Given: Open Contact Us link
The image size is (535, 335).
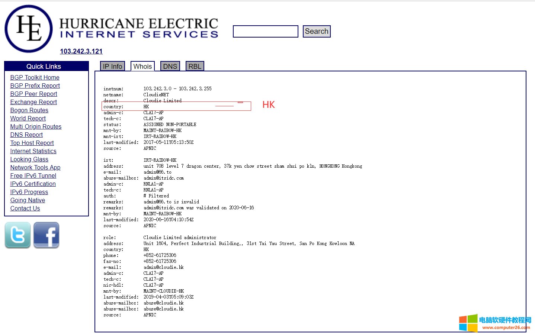Looking at the screenshot, I should coord(25,208).
